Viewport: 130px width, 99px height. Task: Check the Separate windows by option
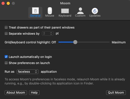click(6, 33)
